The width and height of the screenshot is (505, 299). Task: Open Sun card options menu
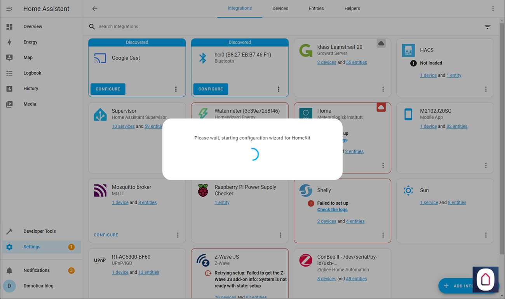pos(486,235)
